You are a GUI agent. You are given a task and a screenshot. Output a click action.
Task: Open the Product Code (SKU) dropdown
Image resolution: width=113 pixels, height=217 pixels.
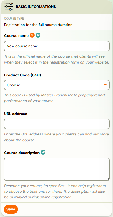pyautogui.click(x=57, y=85)
